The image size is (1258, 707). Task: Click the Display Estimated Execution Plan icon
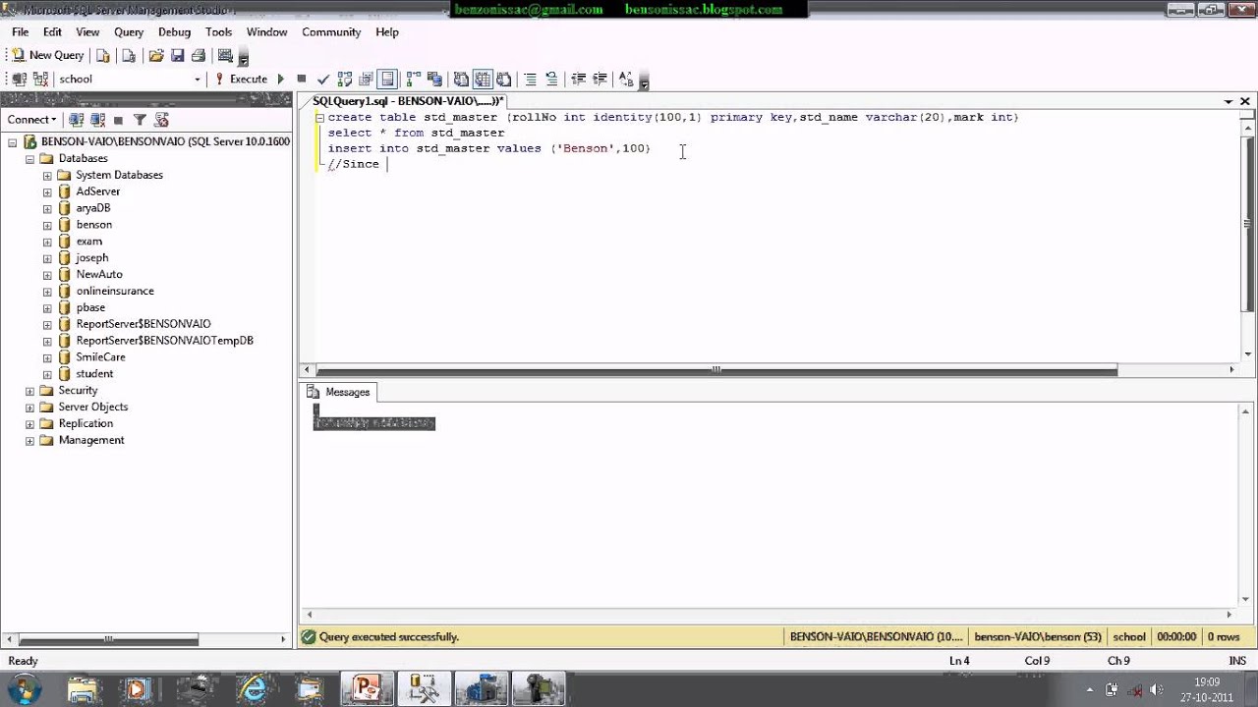tap(346, 80)
